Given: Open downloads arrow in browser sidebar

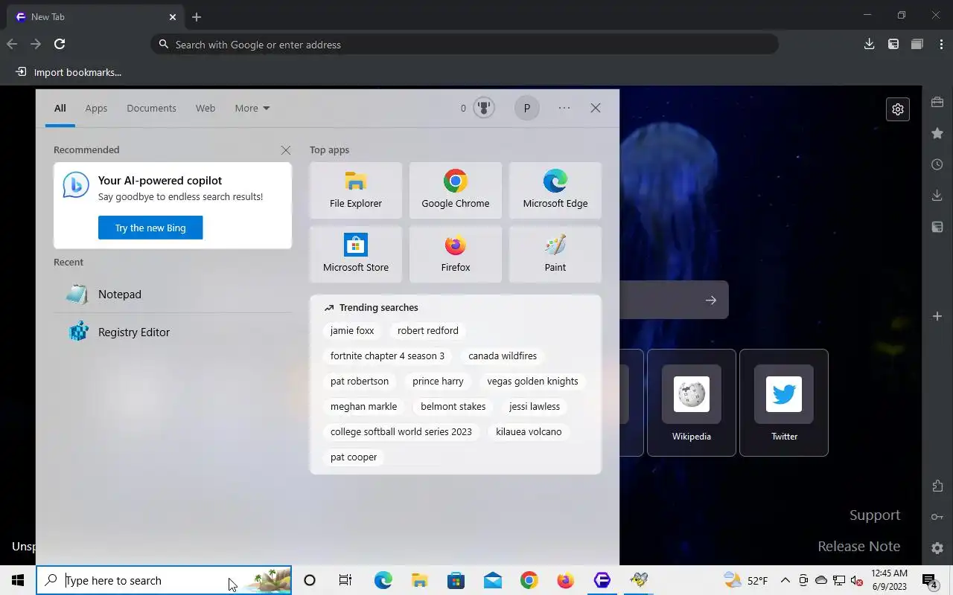Looking at the screenshot, I should click(x=937, y=196).
